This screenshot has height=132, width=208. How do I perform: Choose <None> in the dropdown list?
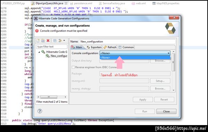pos(135,58)
